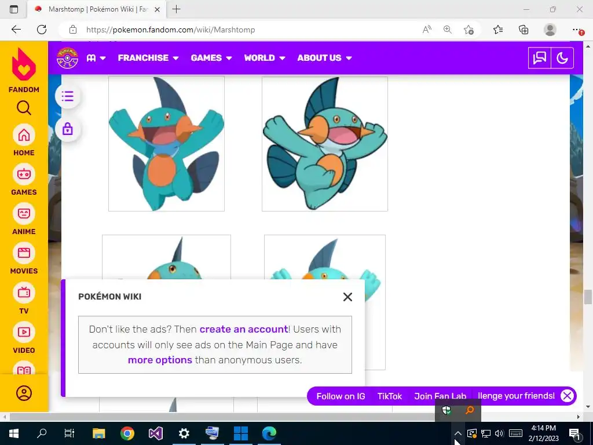Open Task View on the taskbar
This screenshot has width=593, height=445.
click(69, 433)
